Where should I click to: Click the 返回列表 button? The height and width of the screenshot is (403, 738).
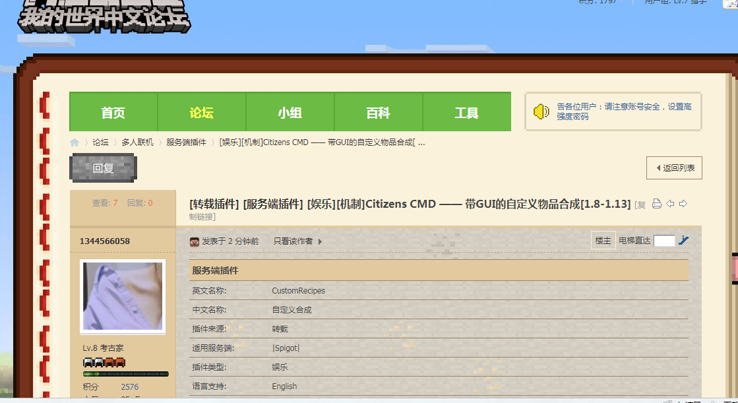coord(674,168)
